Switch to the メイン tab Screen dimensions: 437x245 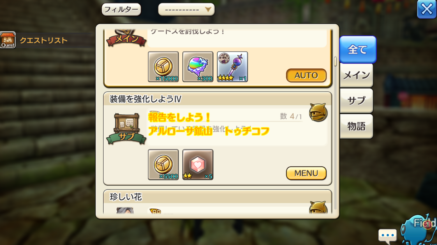357,75
